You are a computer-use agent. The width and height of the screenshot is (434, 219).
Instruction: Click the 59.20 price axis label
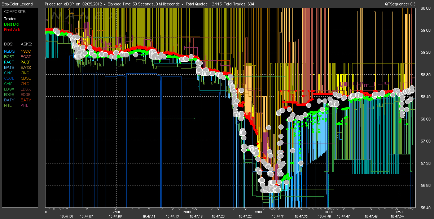pos(426,52)
